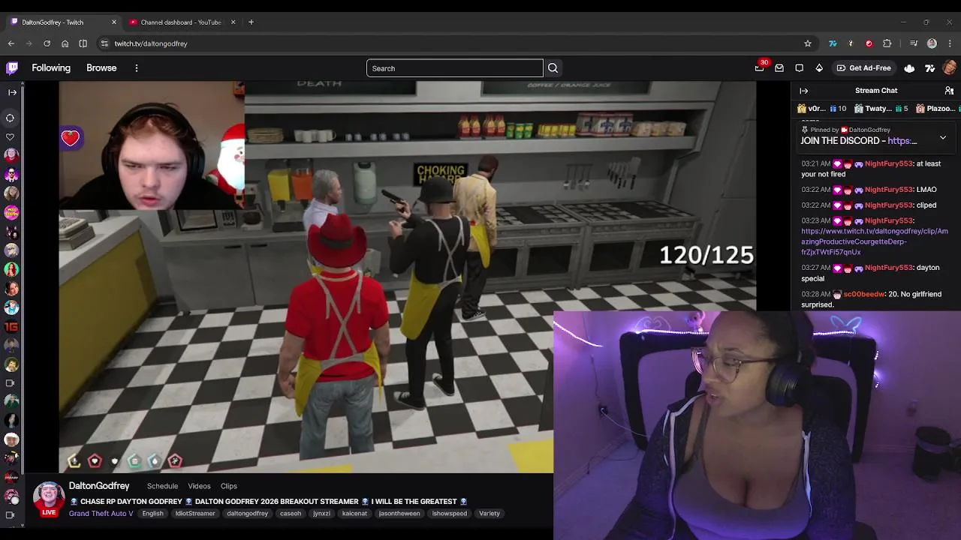Open the browser profile avatar
Image resolution: width=961 pixels, height=540 pixels.
(932, 43)
